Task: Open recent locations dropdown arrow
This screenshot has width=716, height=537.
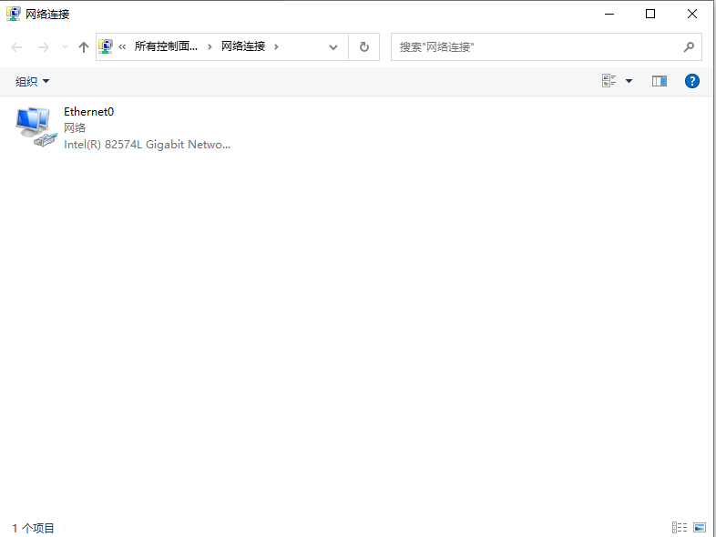Action: pos(65,47)
